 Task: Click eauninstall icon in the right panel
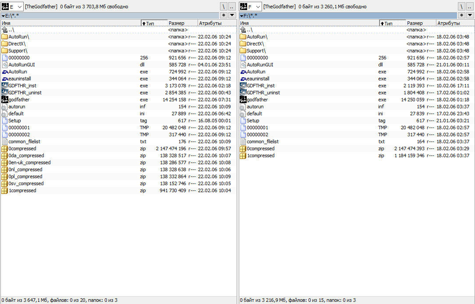pos(243,79)
